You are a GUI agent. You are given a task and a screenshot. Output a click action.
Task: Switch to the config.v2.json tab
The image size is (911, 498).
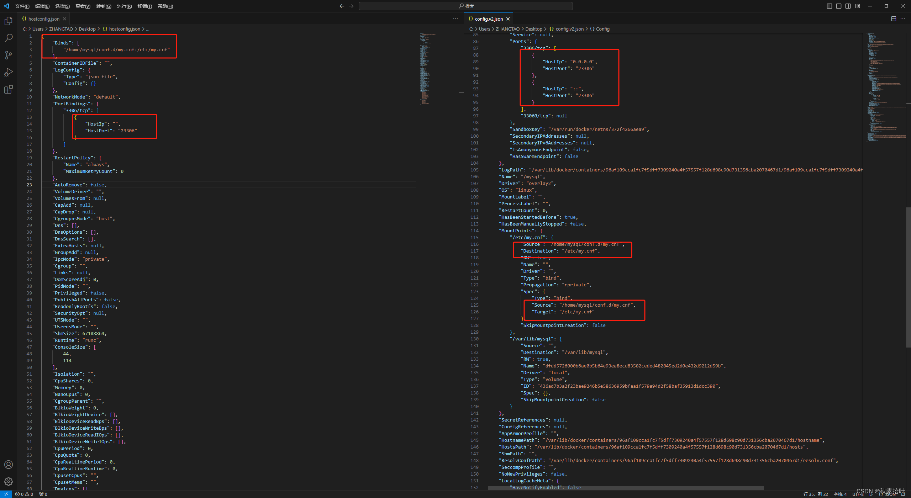pyautogui.click(x=489, y=19)
